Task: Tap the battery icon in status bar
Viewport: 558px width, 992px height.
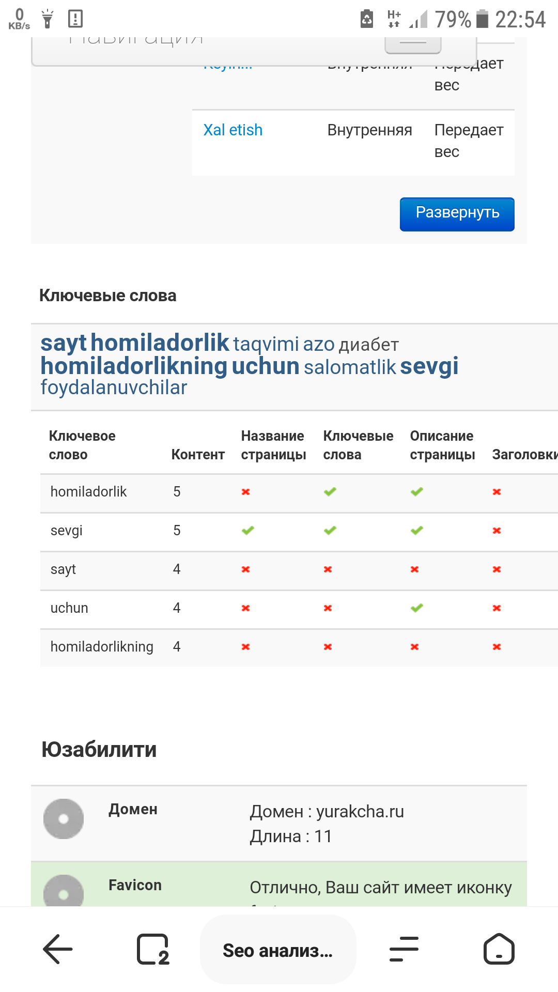Action: [482, 19]
